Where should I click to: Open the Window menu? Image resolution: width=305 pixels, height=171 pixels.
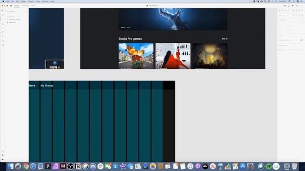45,1
